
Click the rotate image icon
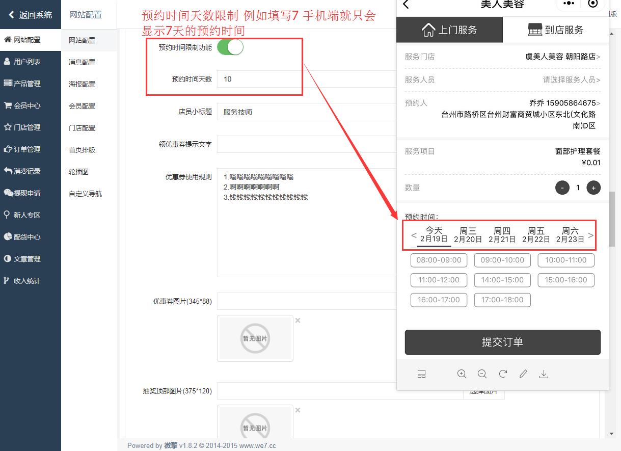click(503, 374)
